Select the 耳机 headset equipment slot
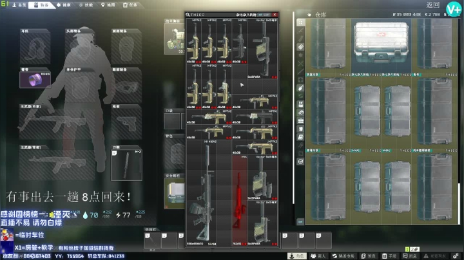Viewport: 464px width, 260px height. point(35,46)
